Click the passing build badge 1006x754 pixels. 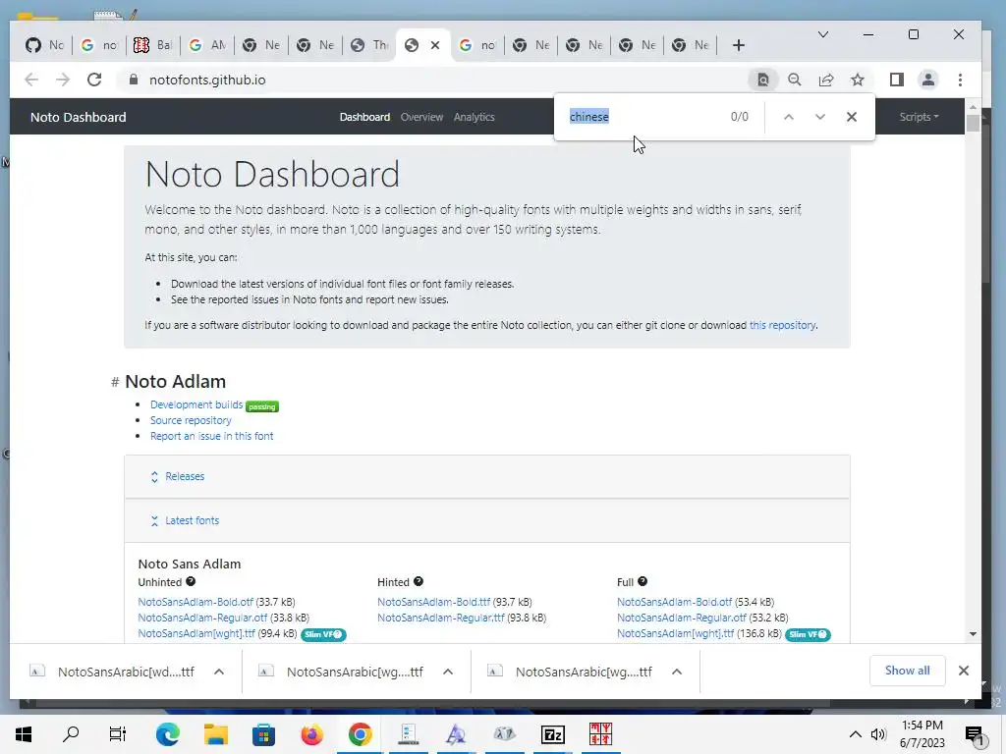261,406
